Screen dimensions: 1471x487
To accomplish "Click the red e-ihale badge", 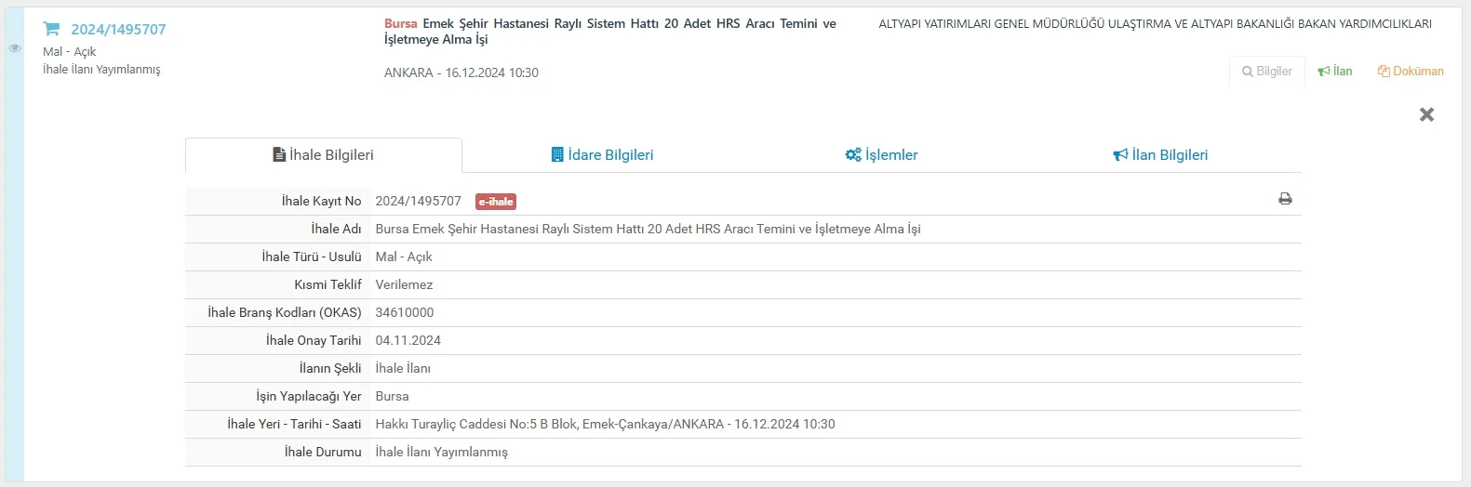I will click(x=495, y=202).
